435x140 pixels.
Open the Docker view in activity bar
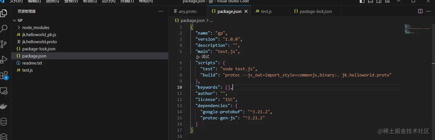(x=4, y=106)
